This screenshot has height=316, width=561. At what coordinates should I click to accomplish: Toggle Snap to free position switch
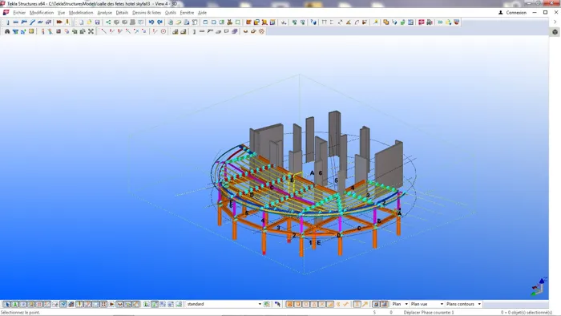pyautogui.click(x=346, y=304)
